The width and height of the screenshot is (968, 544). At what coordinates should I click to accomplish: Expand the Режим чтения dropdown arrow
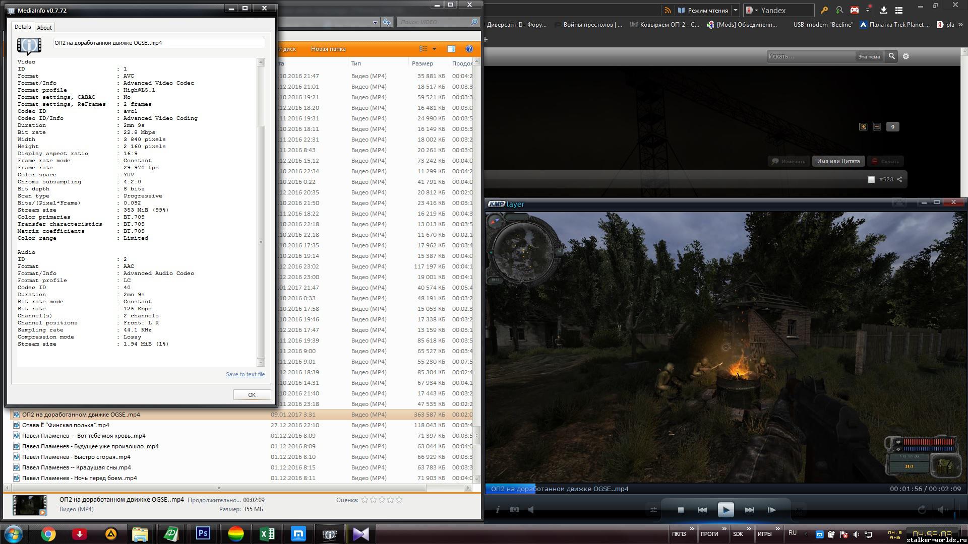[736, 10]
